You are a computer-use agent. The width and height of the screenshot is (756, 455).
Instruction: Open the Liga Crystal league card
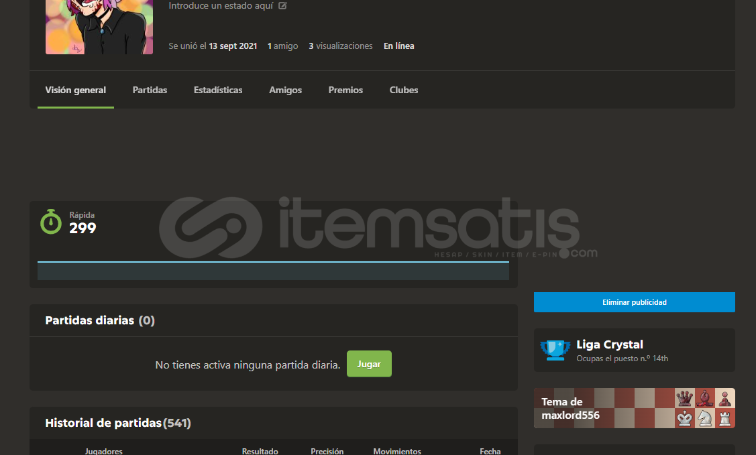pos(634,350)
